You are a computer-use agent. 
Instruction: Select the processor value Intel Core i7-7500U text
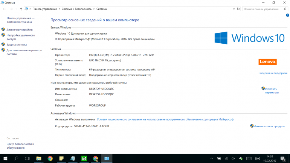121,55
